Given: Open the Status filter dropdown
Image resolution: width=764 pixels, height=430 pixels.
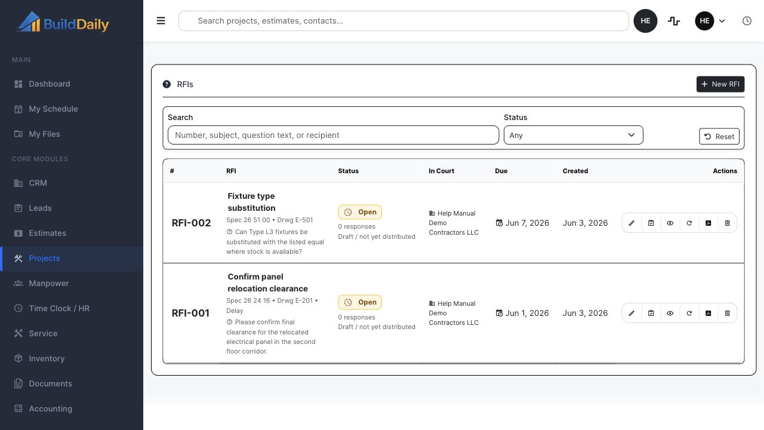Looking at the screenshot, I should [x=574, y=135].
